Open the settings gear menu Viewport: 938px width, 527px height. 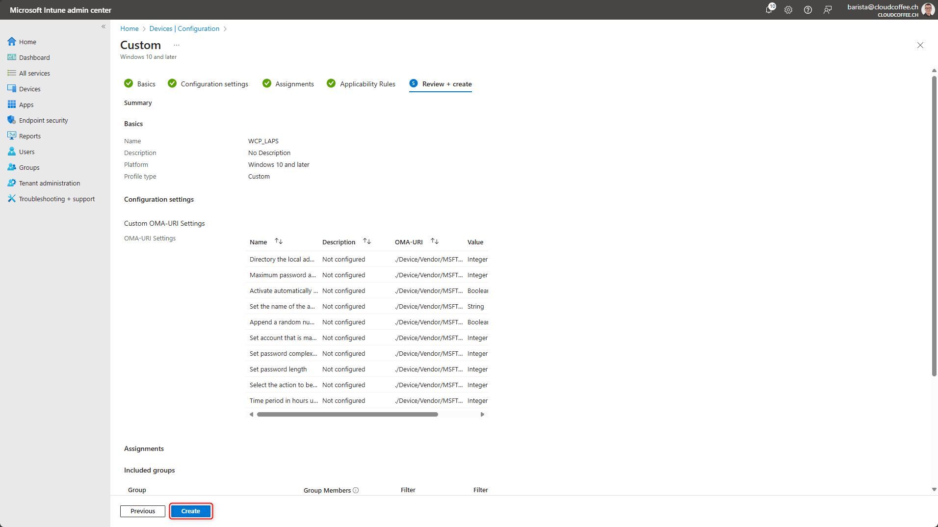tap(788, 10)
